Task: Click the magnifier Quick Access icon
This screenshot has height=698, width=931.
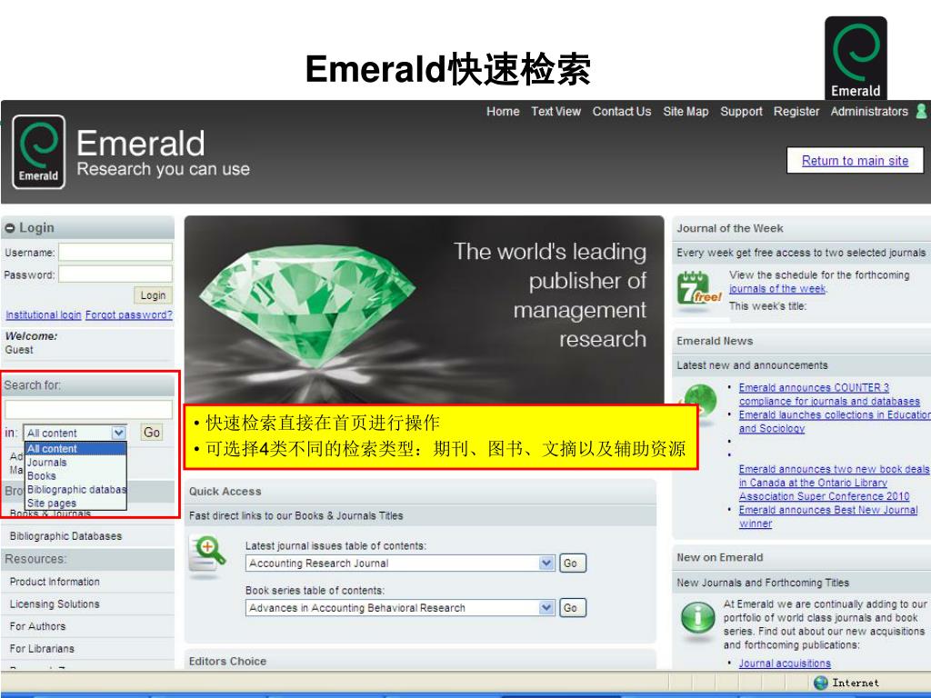Action: (x=206, y=557)
